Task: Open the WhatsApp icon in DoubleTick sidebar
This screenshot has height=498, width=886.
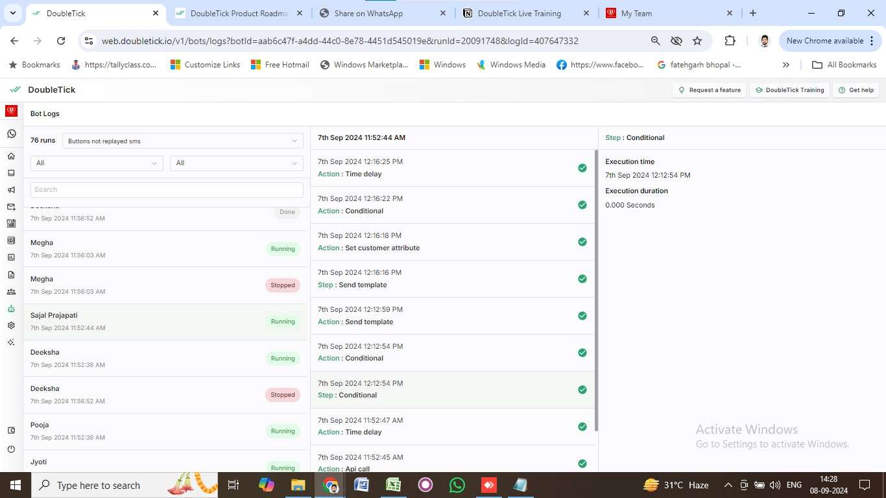Action: (11, 134)
